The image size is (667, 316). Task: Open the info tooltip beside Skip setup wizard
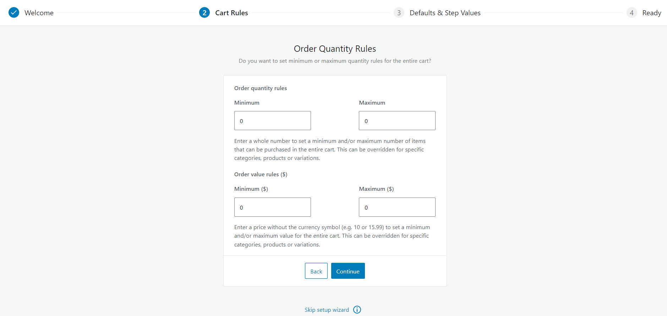[357, 310]
